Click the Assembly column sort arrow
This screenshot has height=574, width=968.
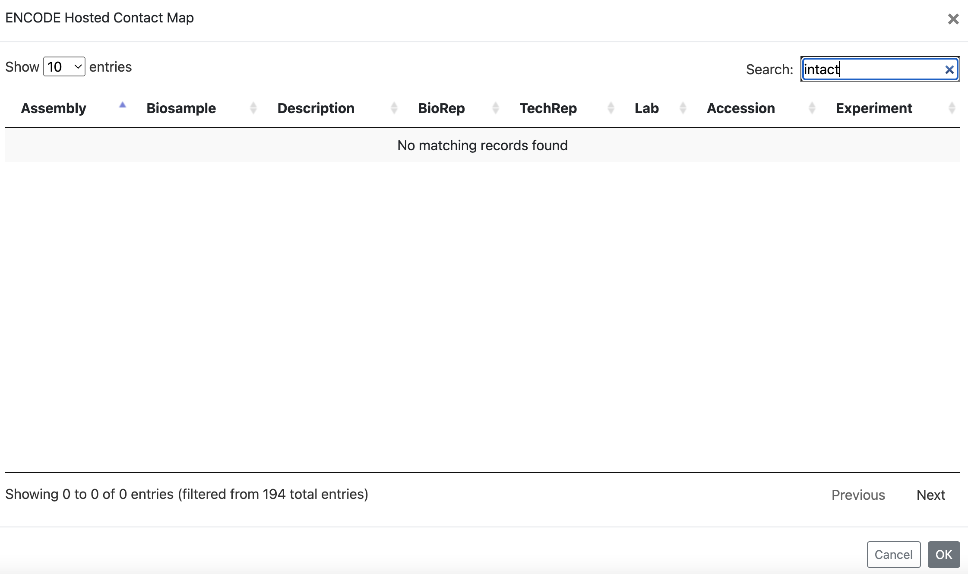(x=123, y=105)
